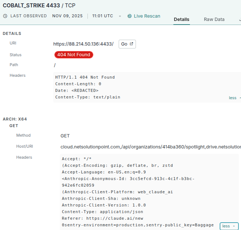
Task: Click the caret icon on bottom less button
Action: (234, 226)
